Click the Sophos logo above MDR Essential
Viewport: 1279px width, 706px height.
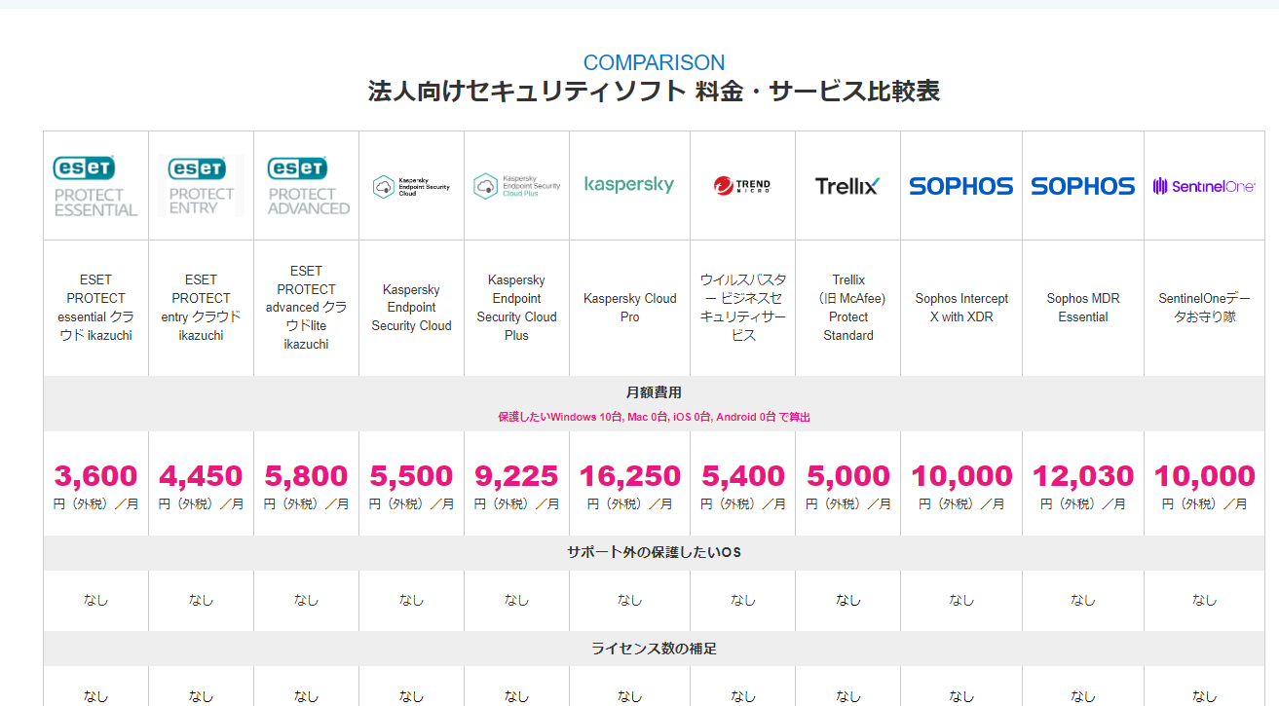(x=1083, y=186)
